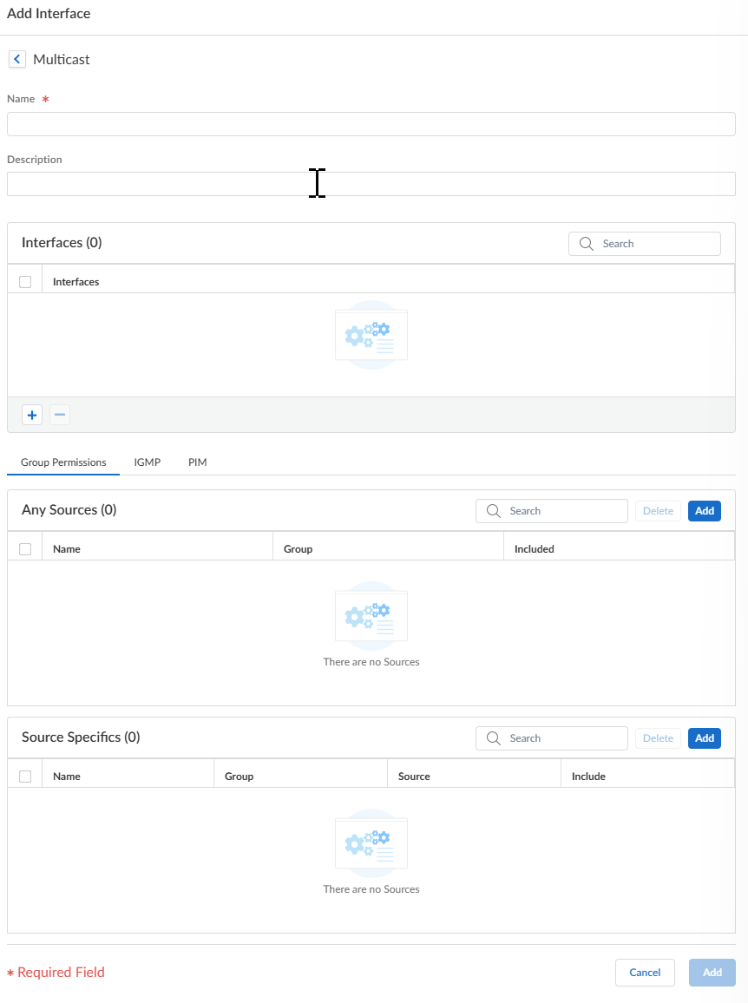Click the bottom Add button to submit
Screen dimensions: 748x1003
point(712,973)
